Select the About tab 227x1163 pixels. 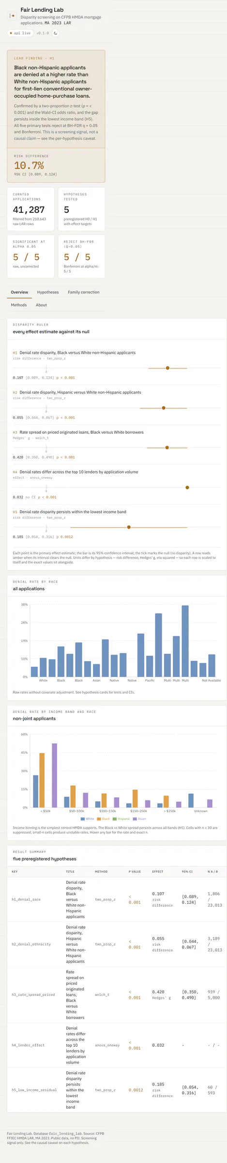pyautogui.click(x=41, y=305)
